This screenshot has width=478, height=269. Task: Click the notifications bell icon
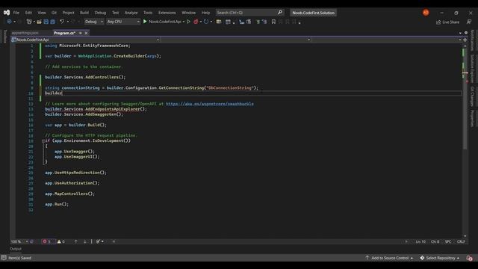click(x=469, y=258)
